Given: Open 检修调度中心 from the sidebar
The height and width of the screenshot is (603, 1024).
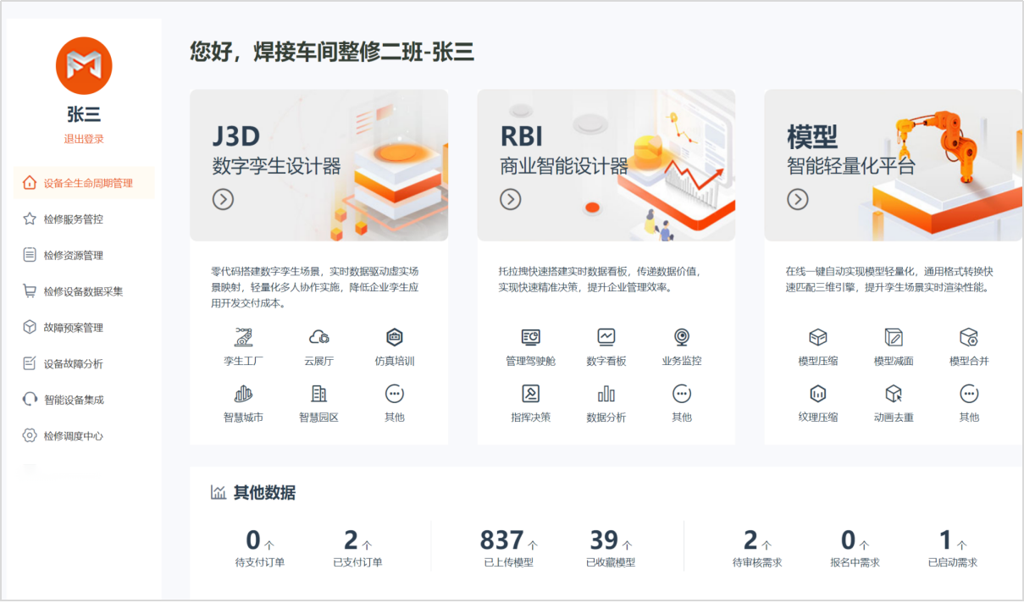Looking at the screenshot, I should [x=73, y=436].
